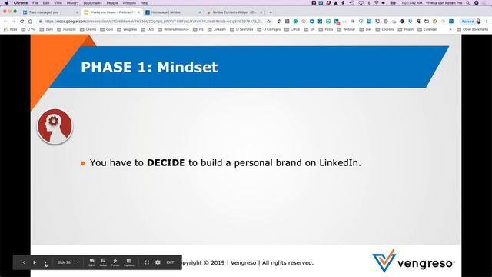The image size is (492, 277).
Task: Open the Hubspot bookmarks folder
Action: pos(67,29)
